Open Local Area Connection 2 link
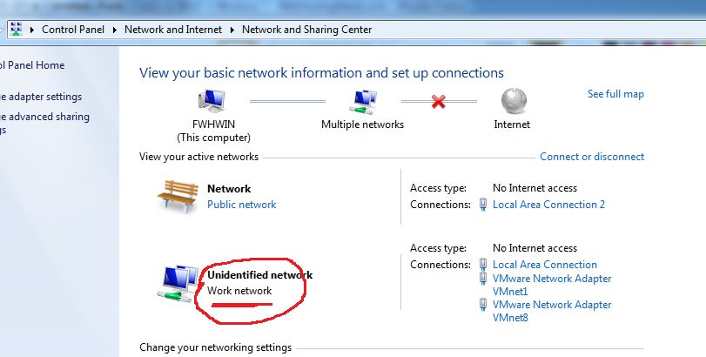Viewport: 706px width, 357px height. (x=548, y=205)
